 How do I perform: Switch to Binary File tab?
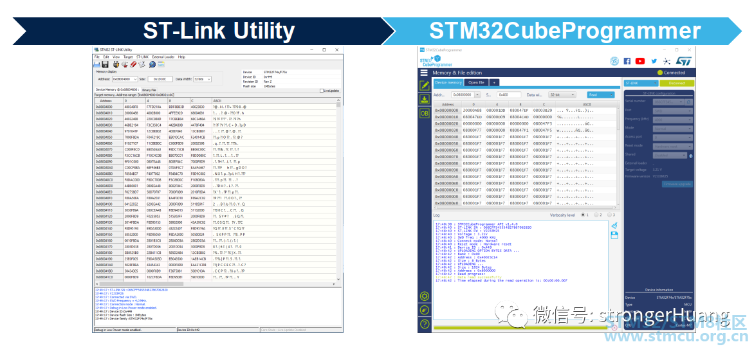149,90
